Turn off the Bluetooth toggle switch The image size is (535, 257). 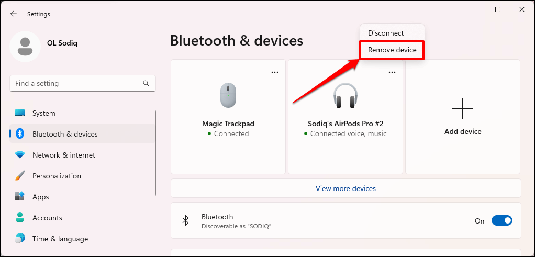click(501, 221)
